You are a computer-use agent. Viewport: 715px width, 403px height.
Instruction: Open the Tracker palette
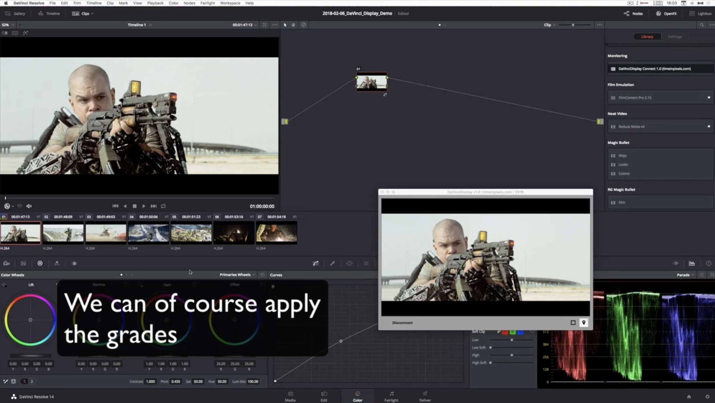[x=366, y=263]
